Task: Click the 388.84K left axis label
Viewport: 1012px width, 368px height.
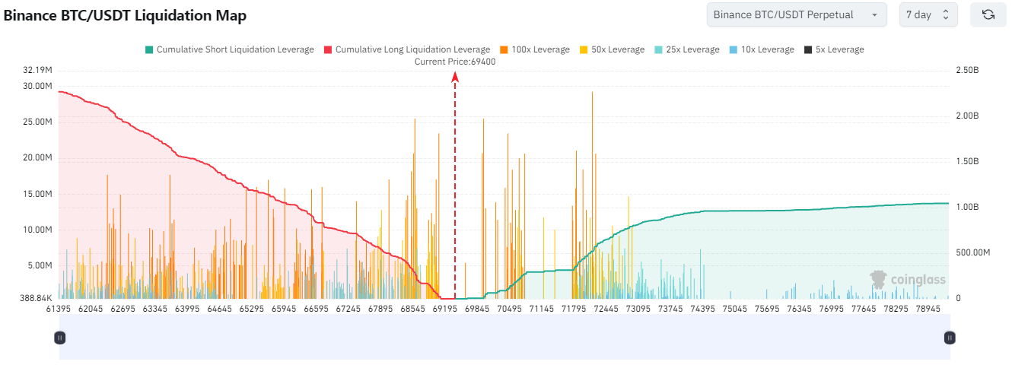Action: 36,298
